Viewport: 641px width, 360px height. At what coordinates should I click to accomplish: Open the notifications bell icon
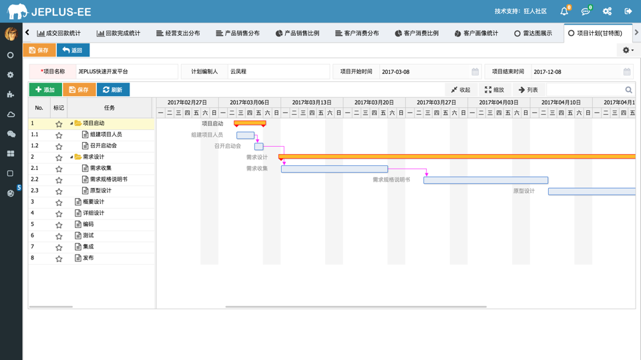564,11
